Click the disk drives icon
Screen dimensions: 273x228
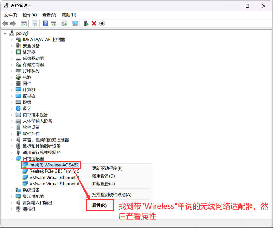(18, 59)
